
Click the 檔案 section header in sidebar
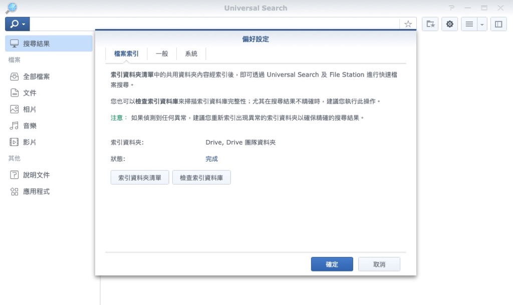tap(15, 60)
